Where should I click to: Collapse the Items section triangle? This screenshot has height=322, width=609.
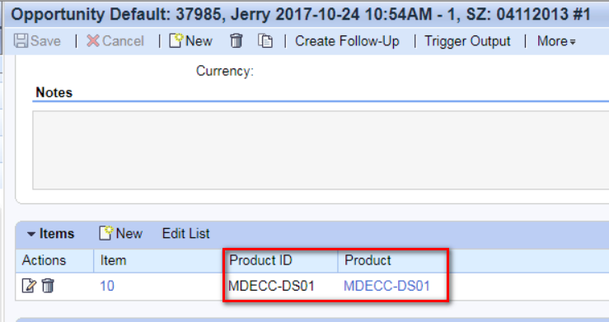(x=31, y=234)
